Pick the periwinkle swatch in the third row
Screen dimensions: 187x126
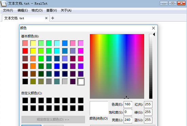coord(65,59)
